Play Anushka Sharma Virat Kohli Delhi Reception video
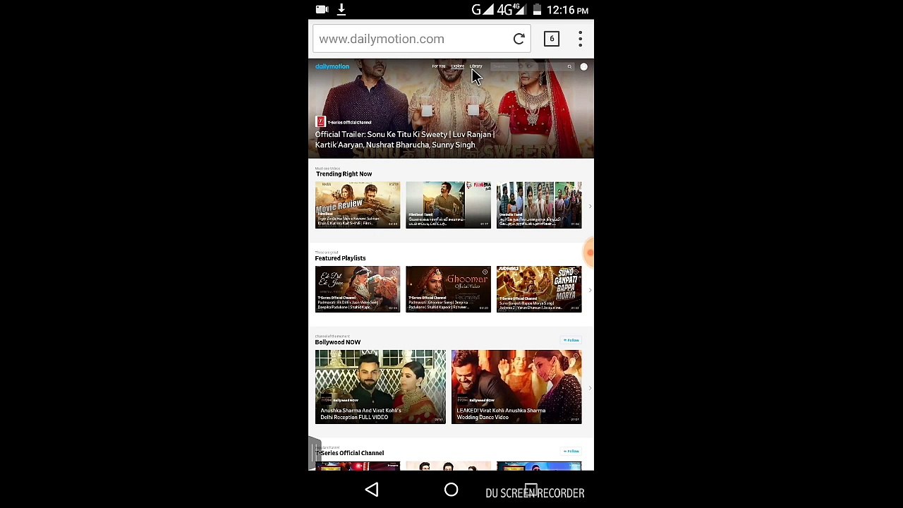 click(380, 387)
